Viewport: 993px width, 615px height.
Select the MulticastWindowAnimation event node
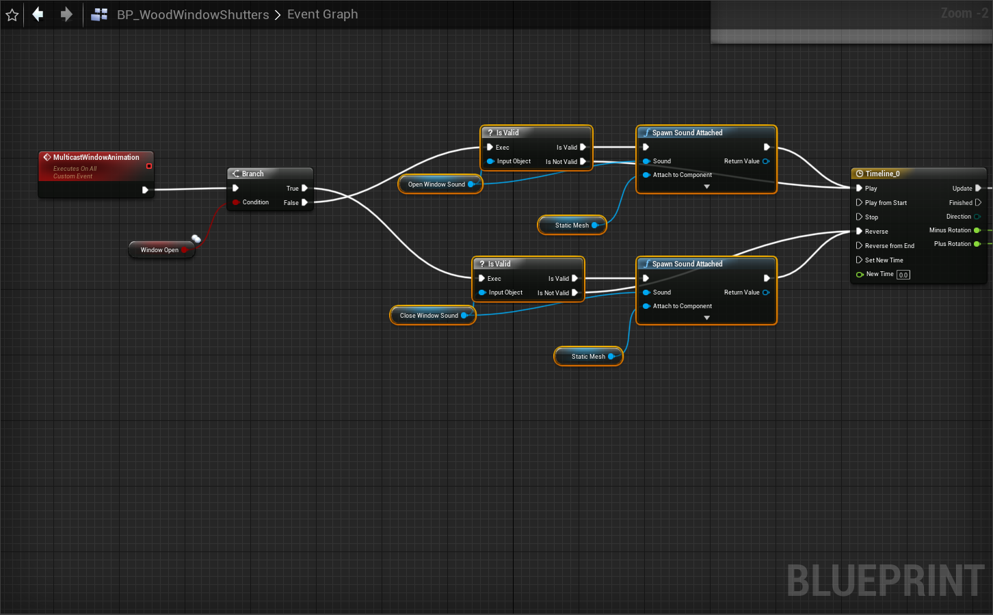point(96,158)
